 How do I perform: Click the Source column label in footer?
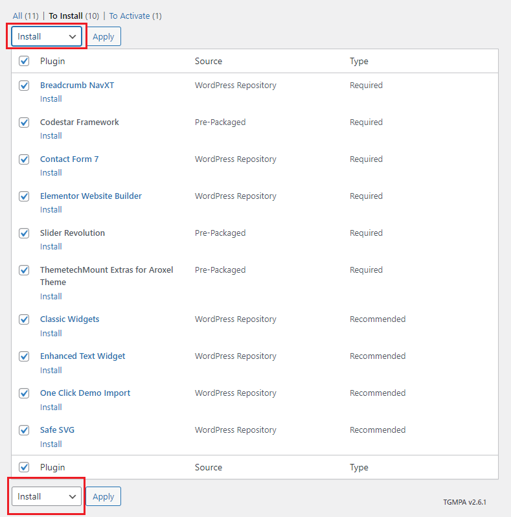[209, 467]
